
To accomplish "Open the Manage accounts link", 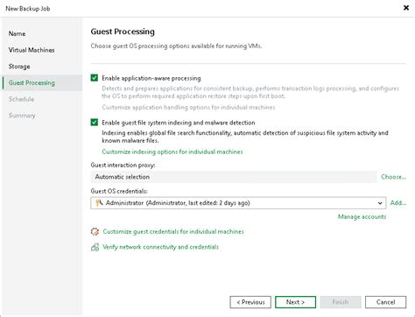I will (x=362, y=216).
